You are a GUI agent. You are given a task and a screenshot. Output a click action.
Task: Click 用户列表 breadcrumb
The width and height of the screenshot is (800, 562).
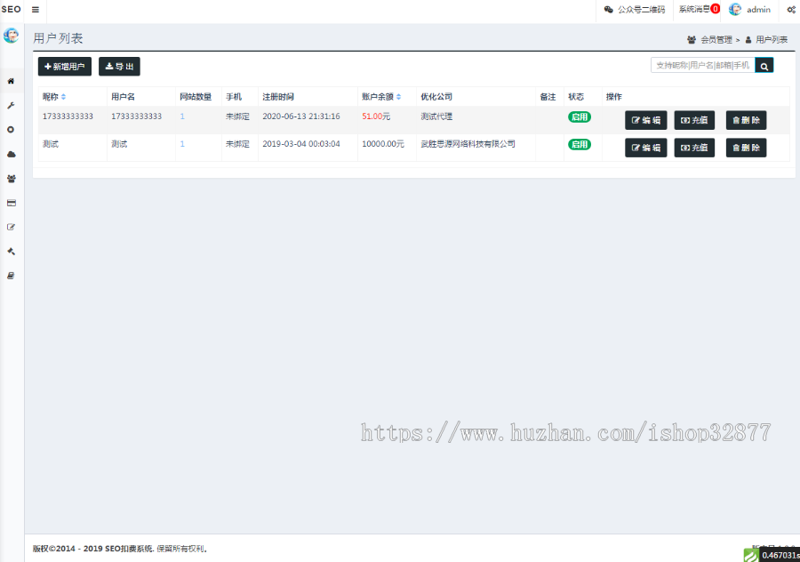click(772, 40)
